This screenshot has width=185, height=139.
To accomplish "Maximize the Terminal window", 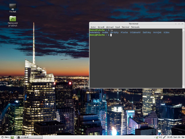I will 179,24.
